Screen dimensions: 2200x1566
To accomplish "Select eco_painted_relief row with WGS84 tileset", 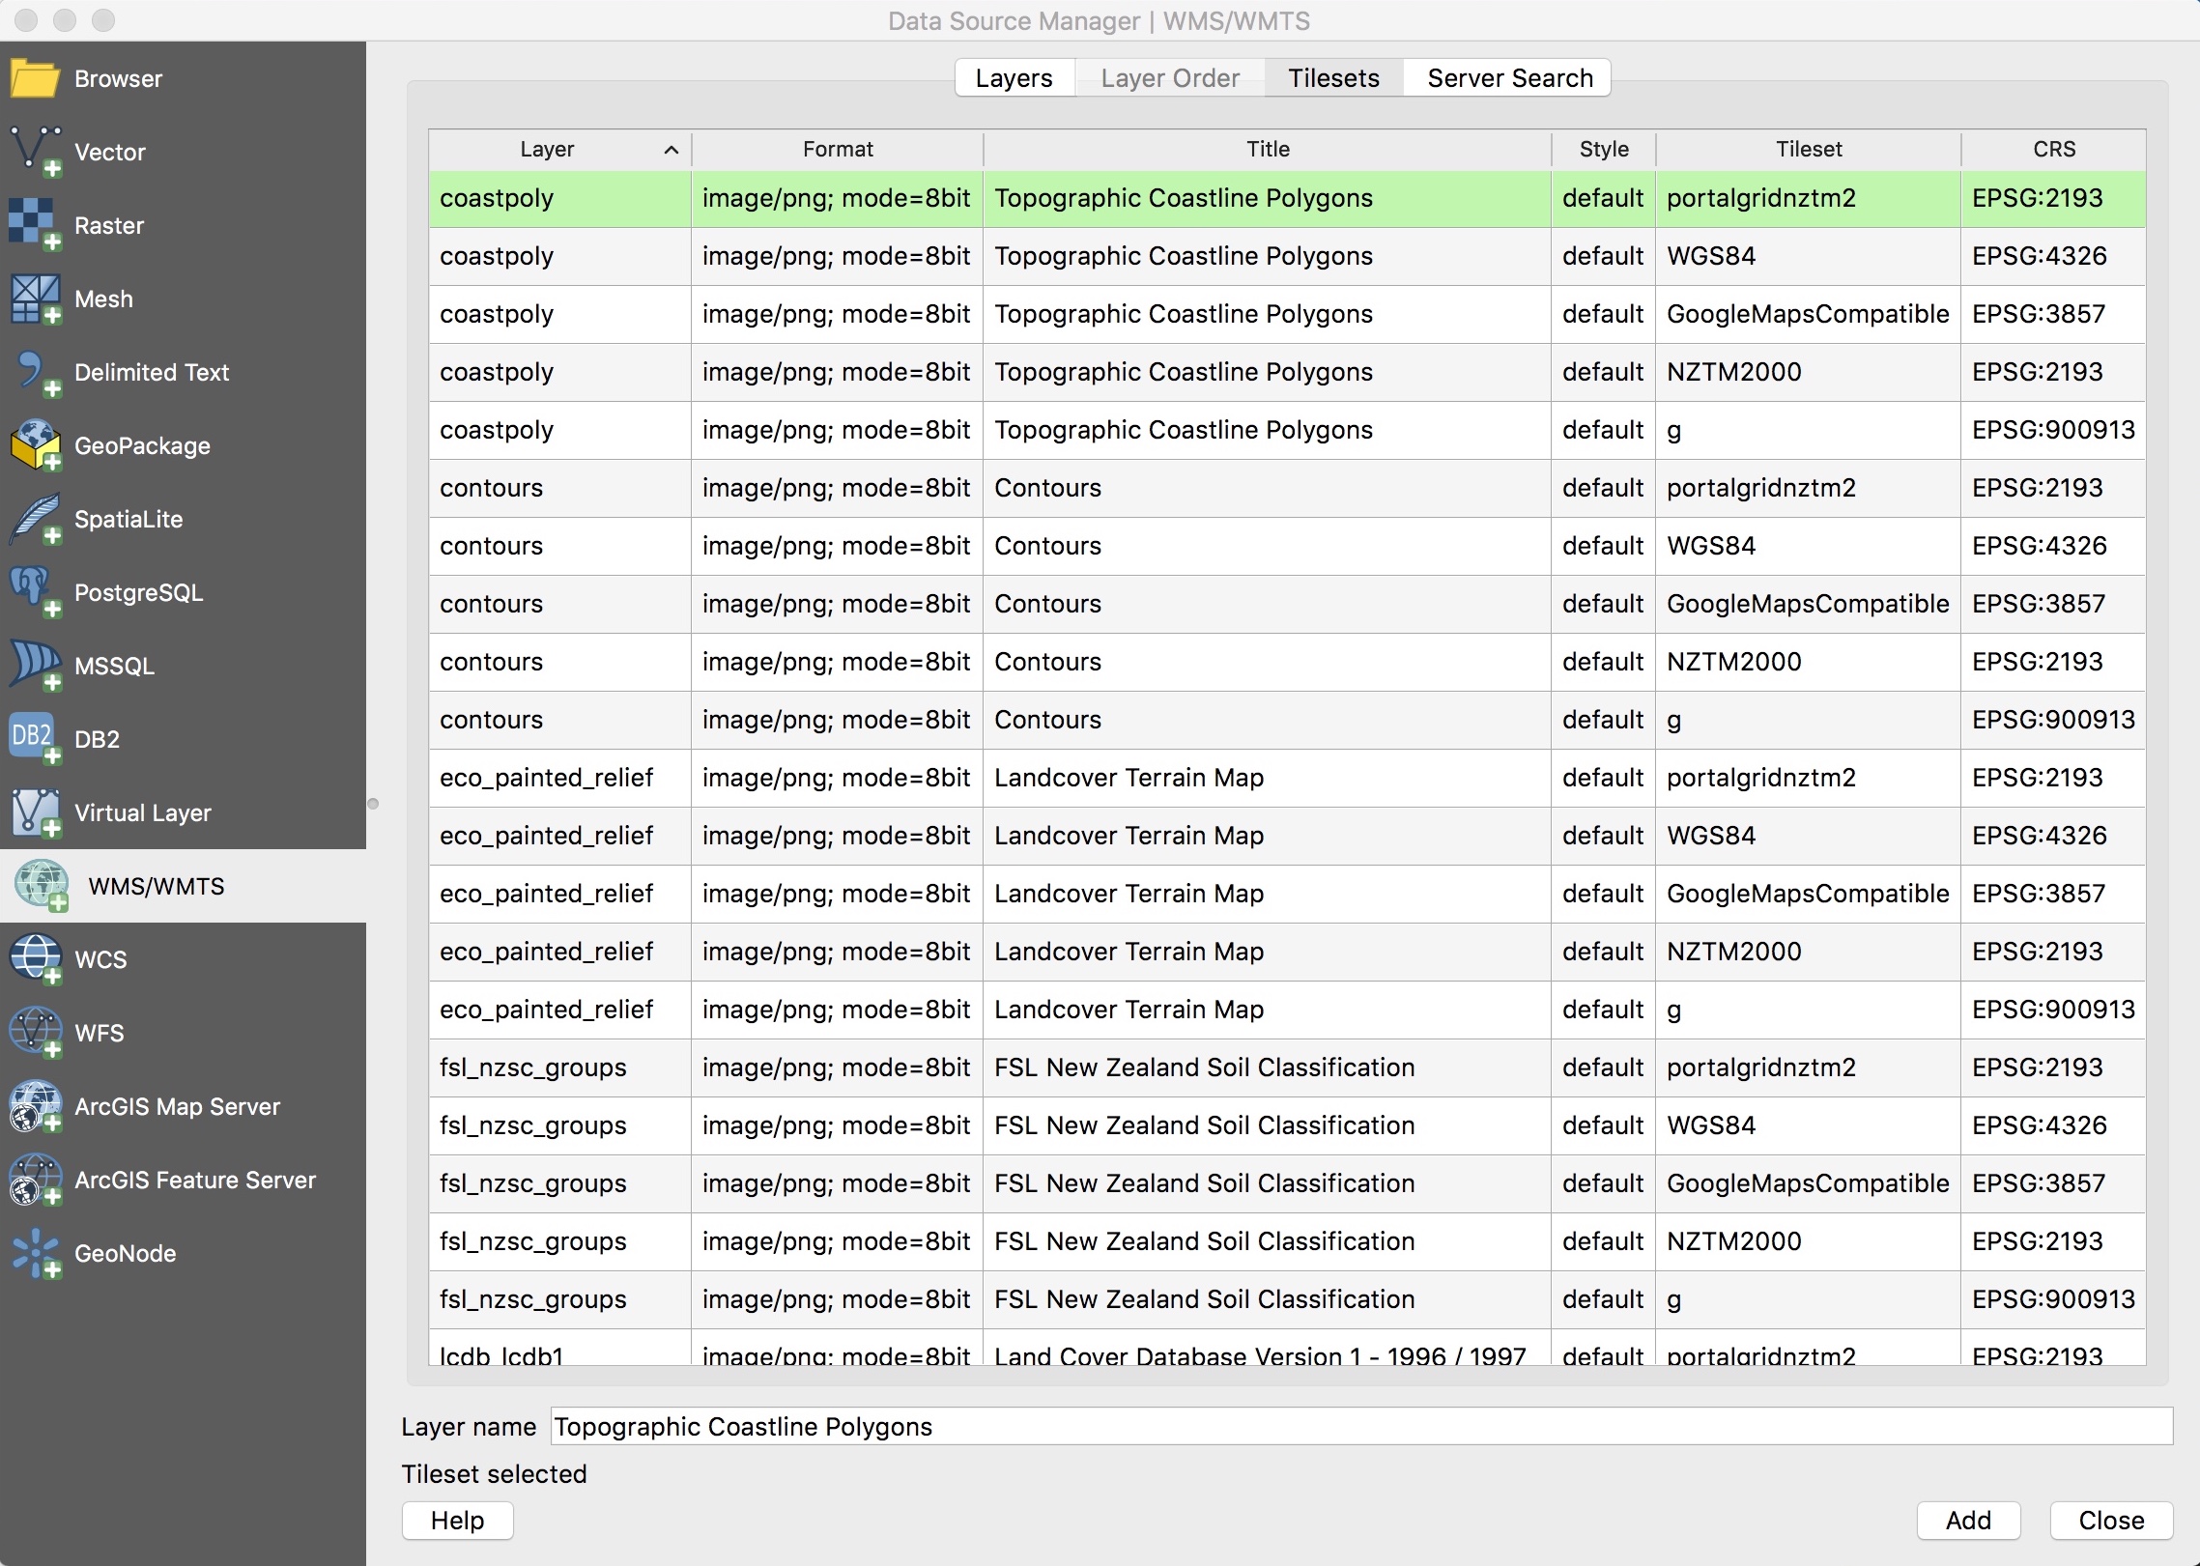I will click(1287, 836).
